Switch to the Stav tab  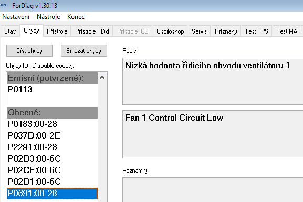(10, 31)
